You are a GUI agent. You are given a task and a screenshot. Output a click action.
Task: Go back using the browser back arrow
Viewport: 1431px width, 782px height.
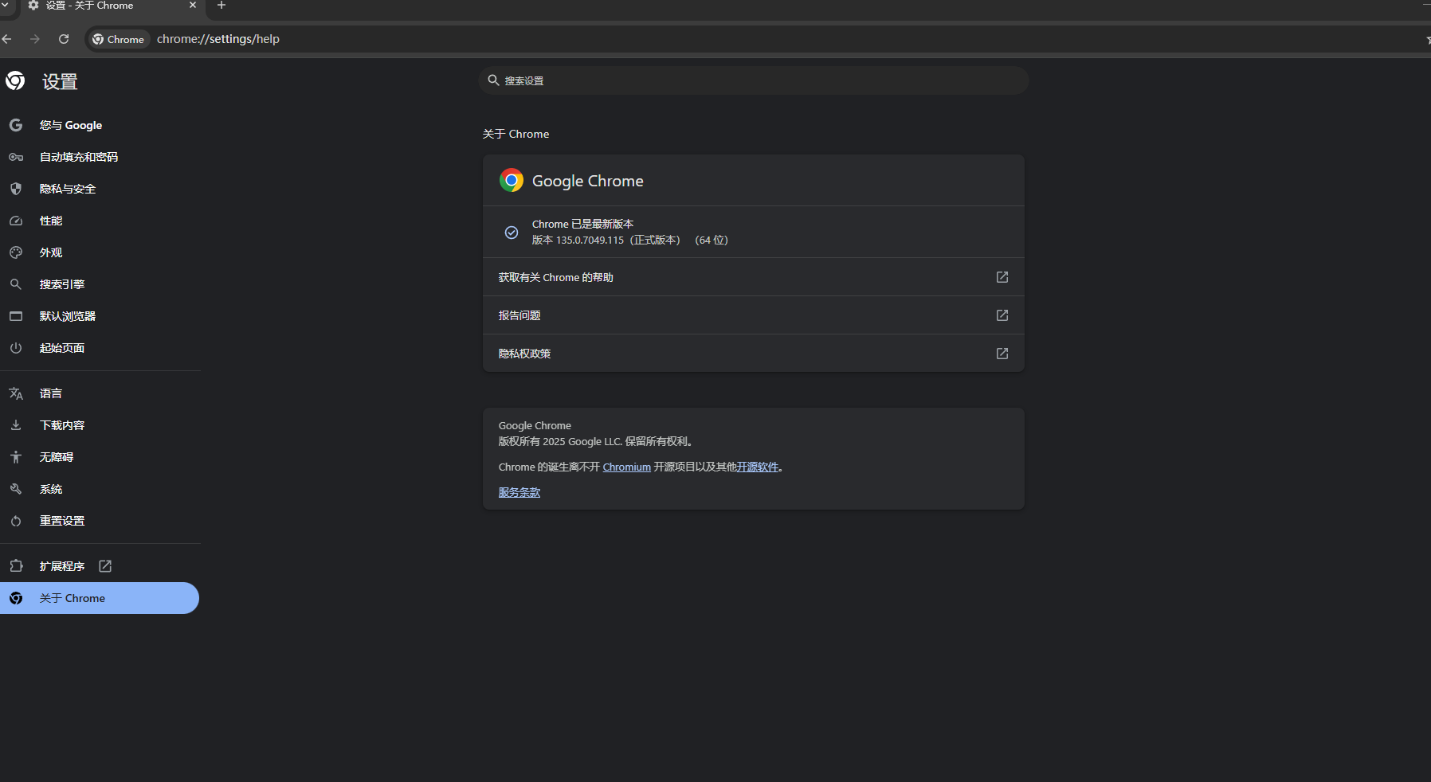[6, 39]
